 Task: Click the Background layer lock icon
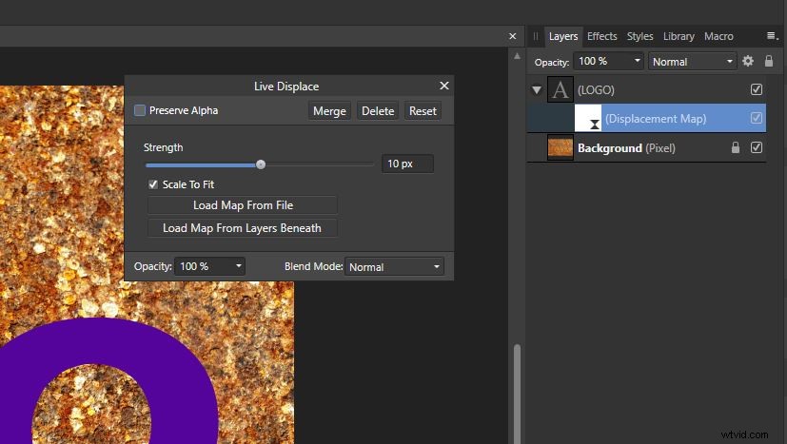(736, 147)
